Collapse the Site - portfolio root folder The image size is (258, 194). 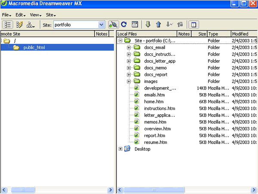120,40
